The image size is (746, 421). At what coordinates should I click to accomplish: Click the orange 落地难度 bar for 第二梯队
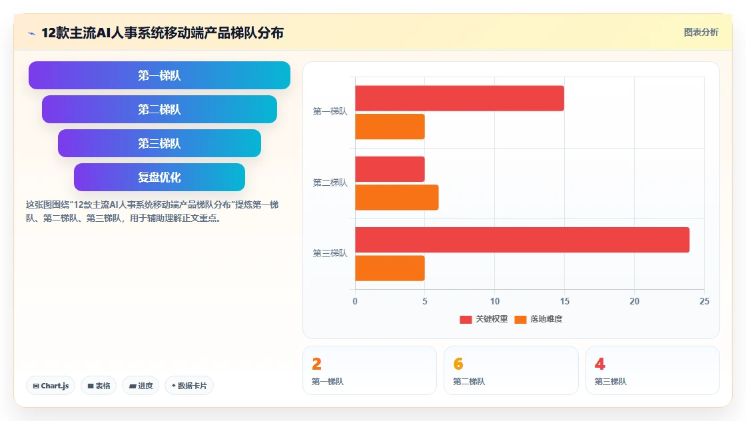(397, 197)
